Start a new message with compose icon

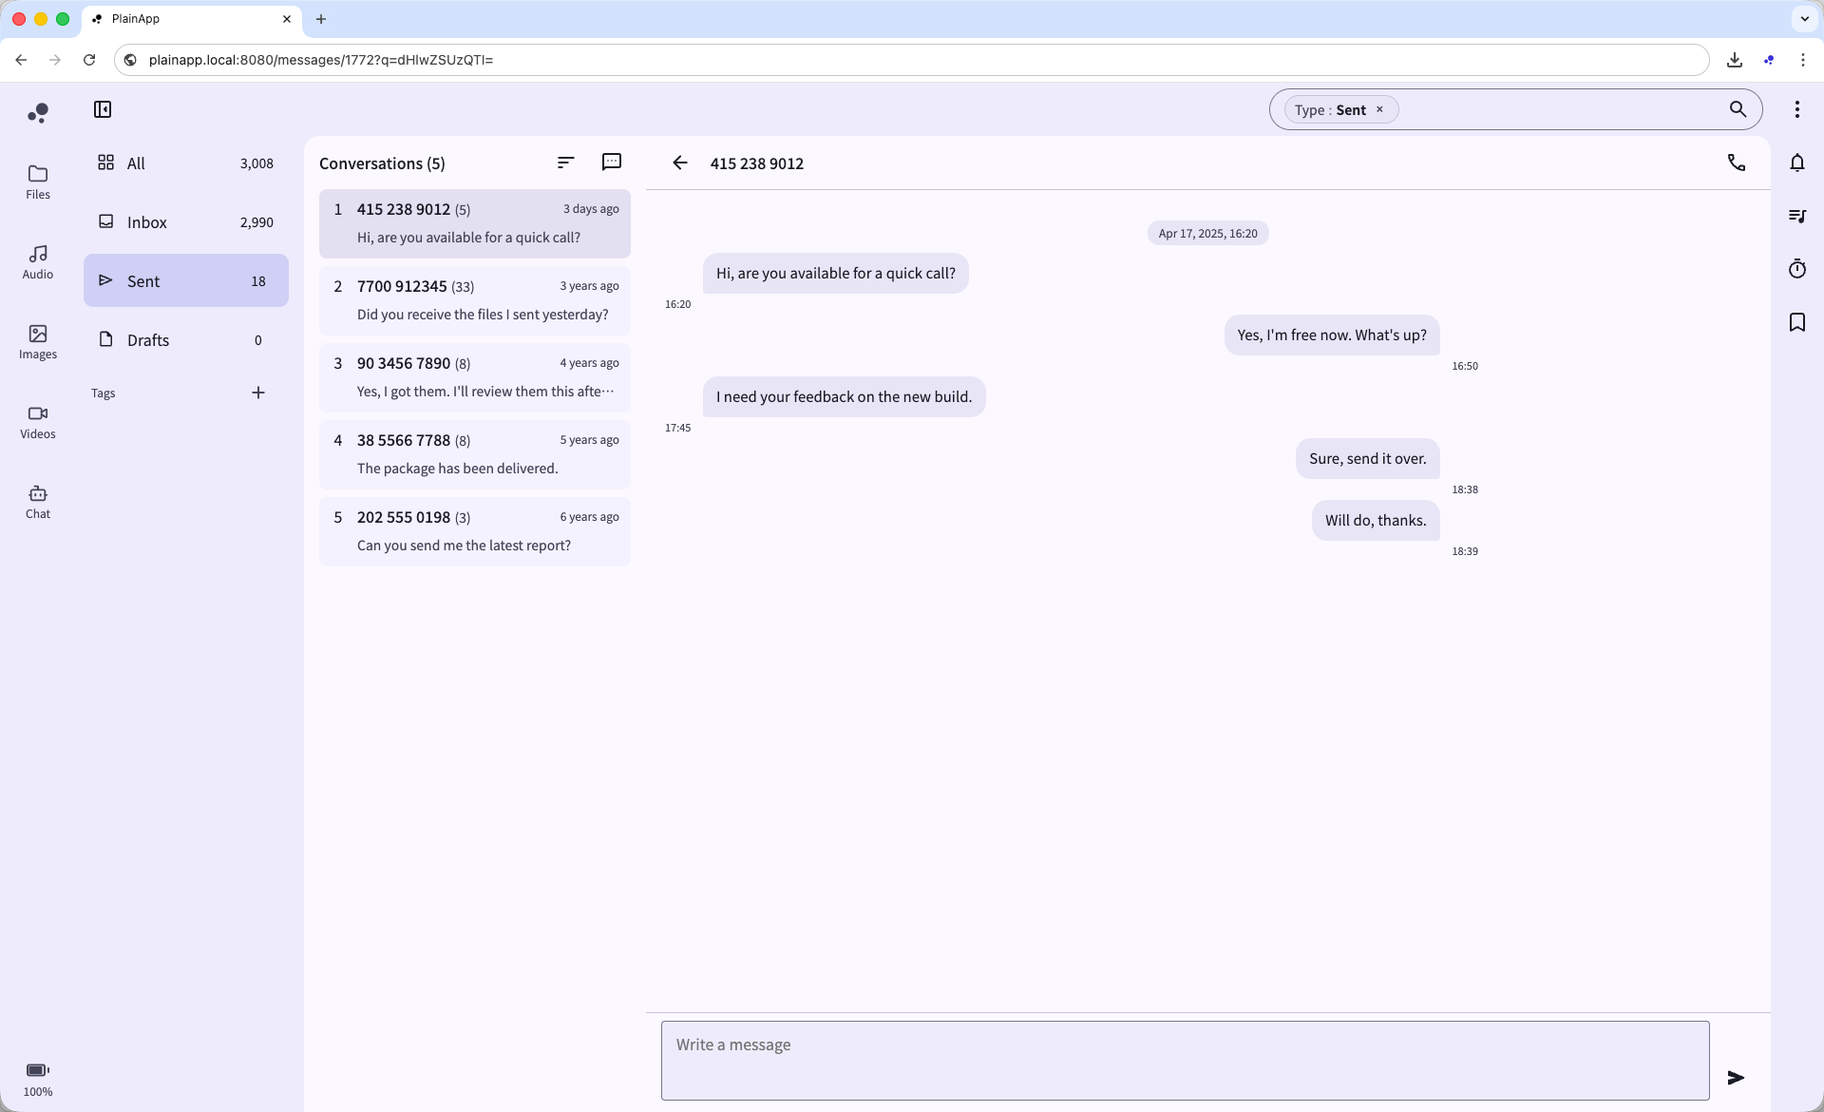point(612,163)
